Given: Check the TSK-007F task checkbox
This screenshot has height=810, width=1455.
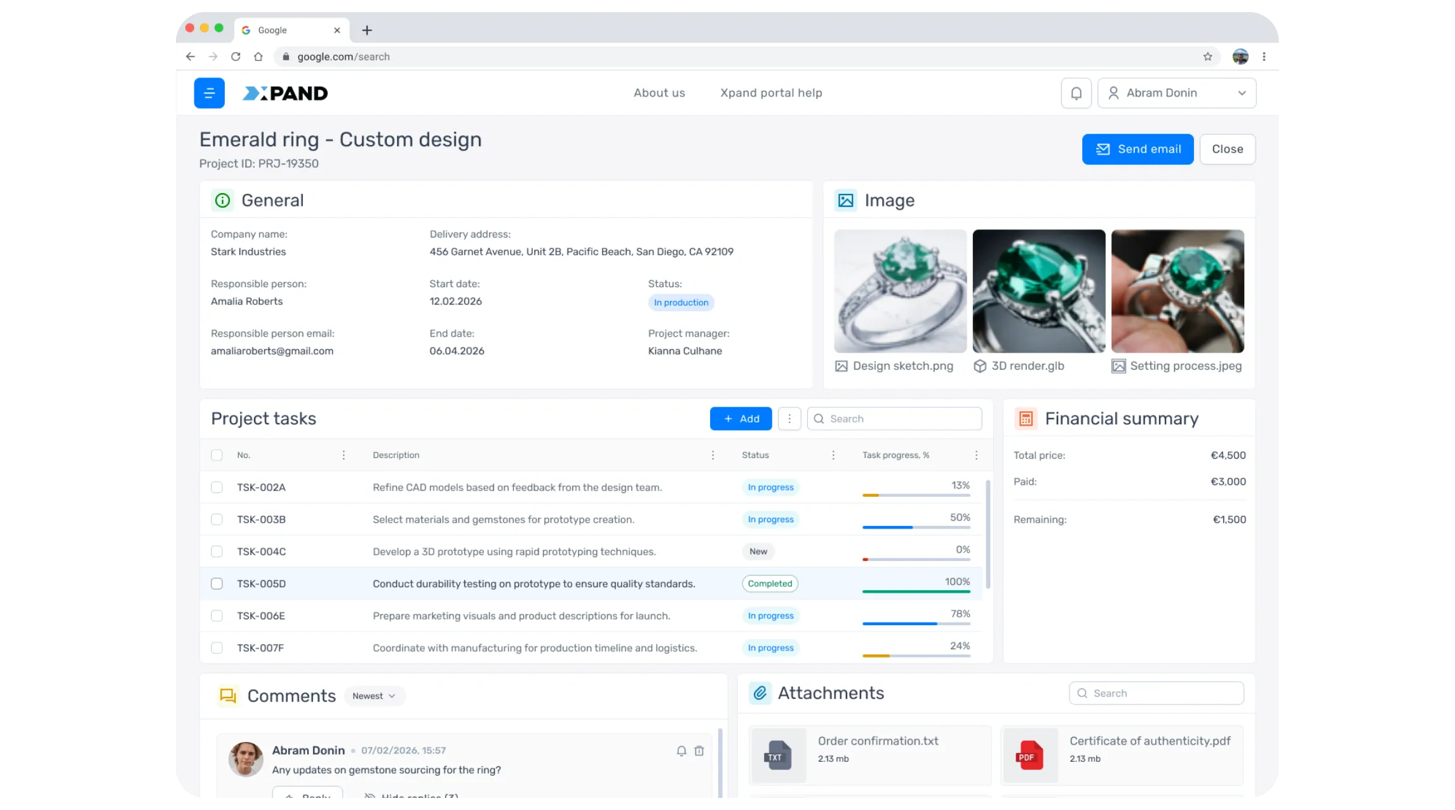Looking at the screenshot, I should coord(217,648).
